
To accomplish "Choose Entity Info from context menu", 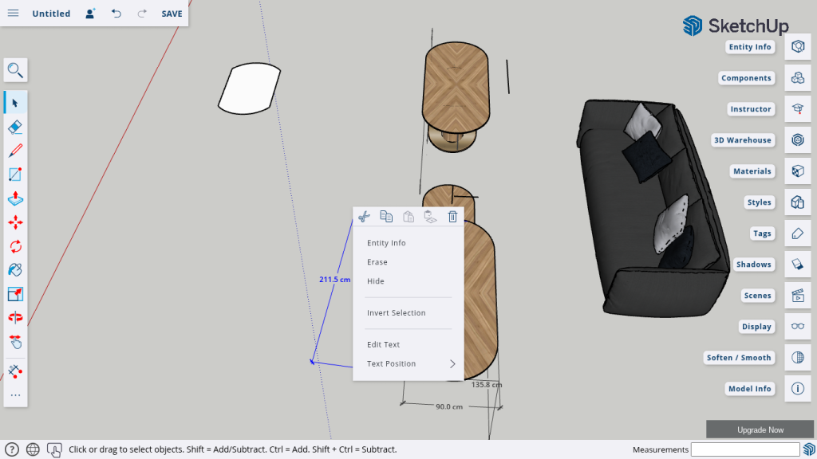I will pyautogui.click(x=386, y=243).
